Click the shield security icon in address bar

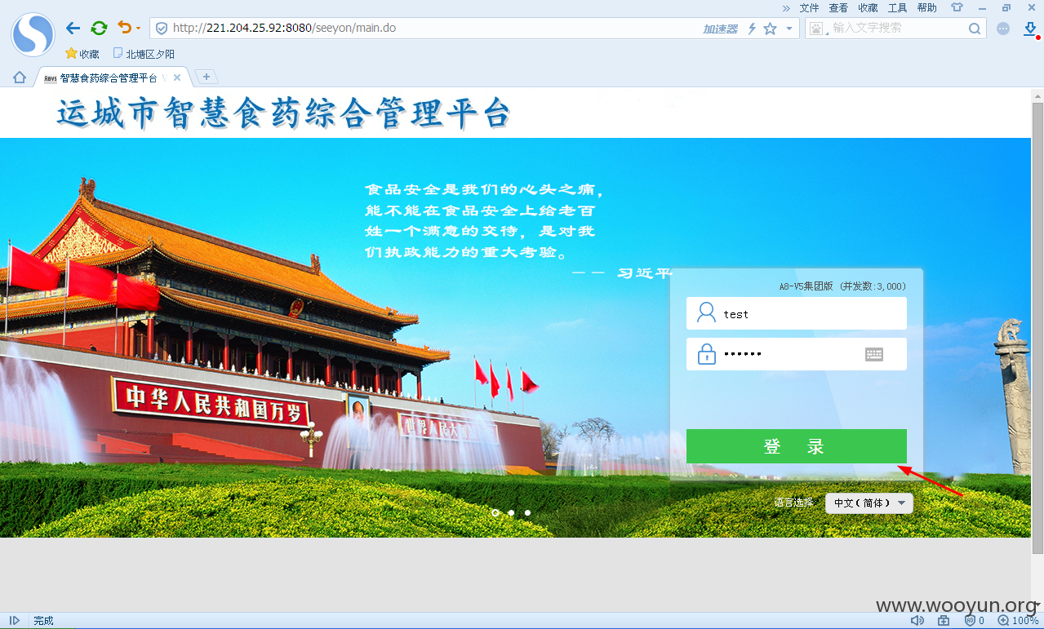point(162,29)
